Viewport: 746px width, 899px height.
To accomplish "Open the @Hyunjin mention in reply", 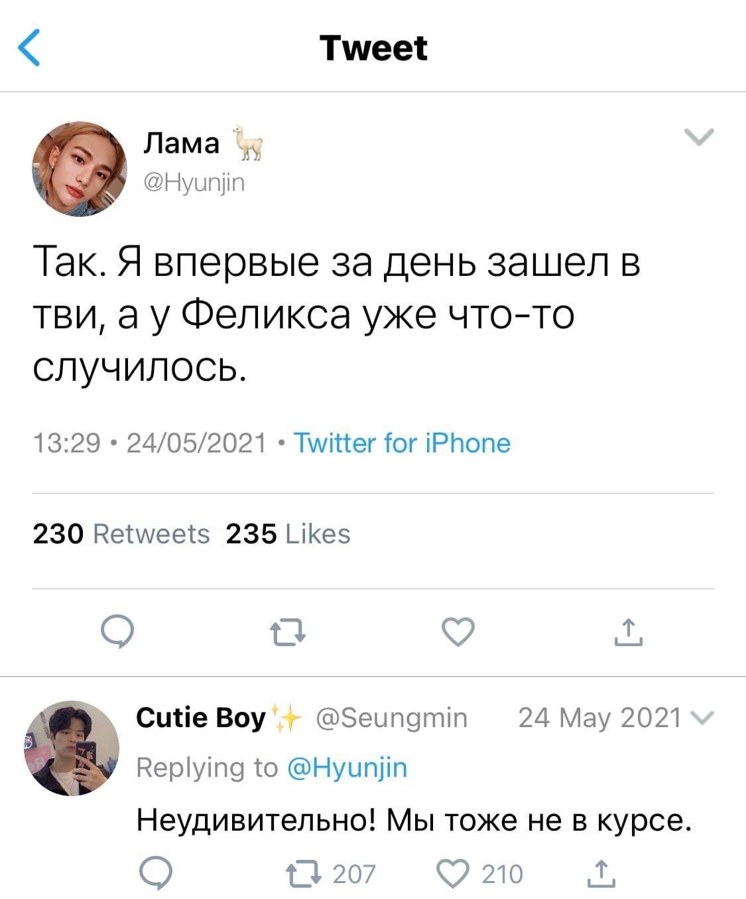I will pyautogui.click(x=347, y=768).
